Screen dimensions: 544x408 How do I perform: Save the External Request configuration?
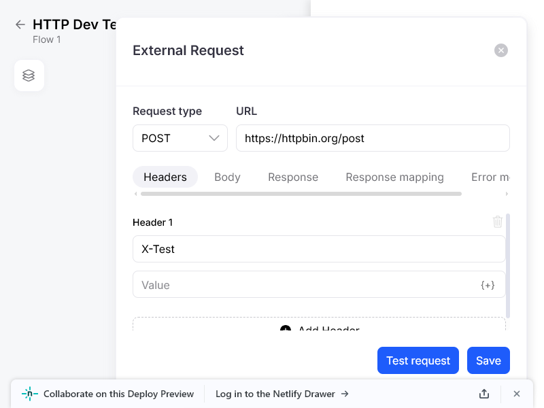tap(488, 360)
